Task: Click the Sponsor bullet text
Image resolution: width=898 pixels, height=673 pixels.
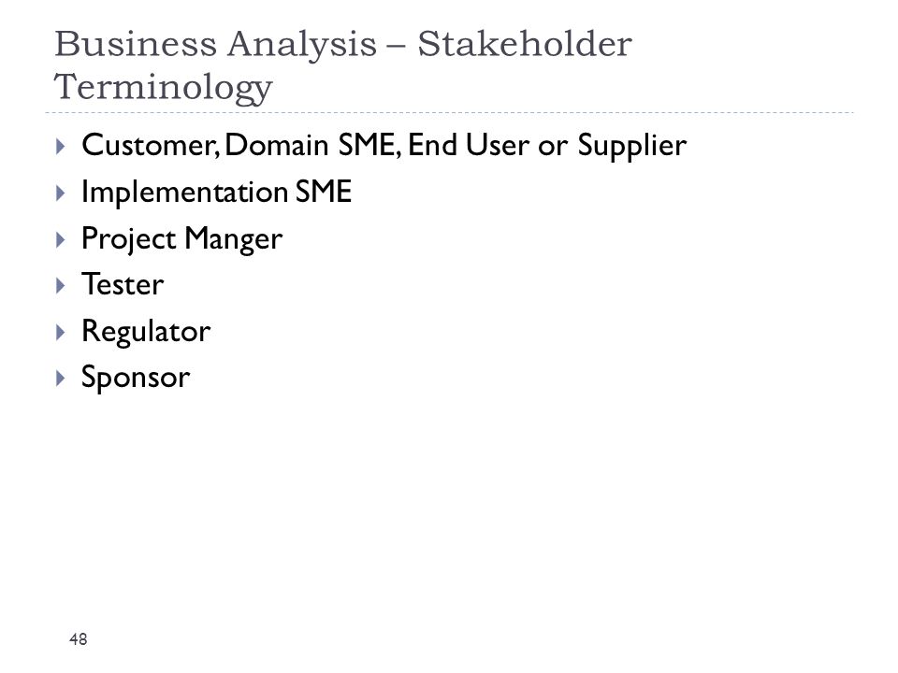Action: [x=135, y=379]
